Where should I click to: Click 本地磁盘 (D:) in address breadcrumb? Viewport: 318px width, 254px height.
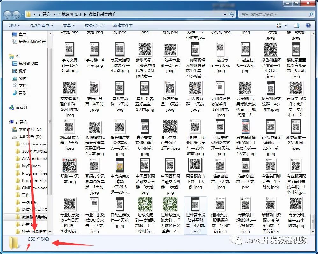pos(69,14)
